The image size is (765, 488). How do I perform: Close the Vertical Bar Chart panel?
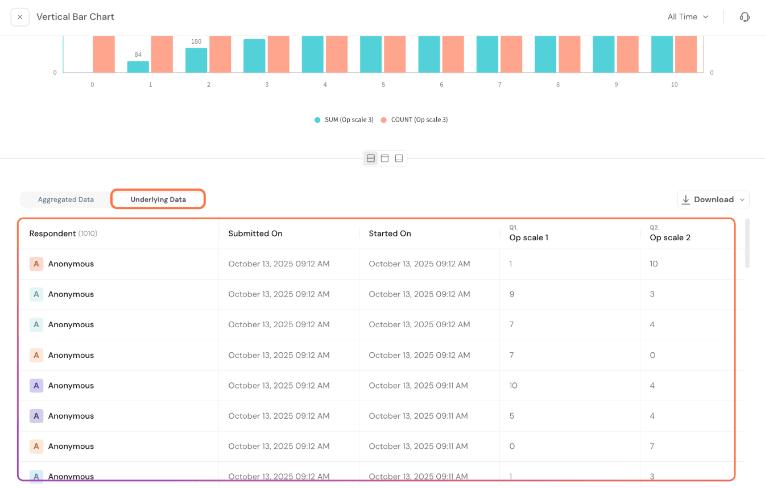[20, 17]
